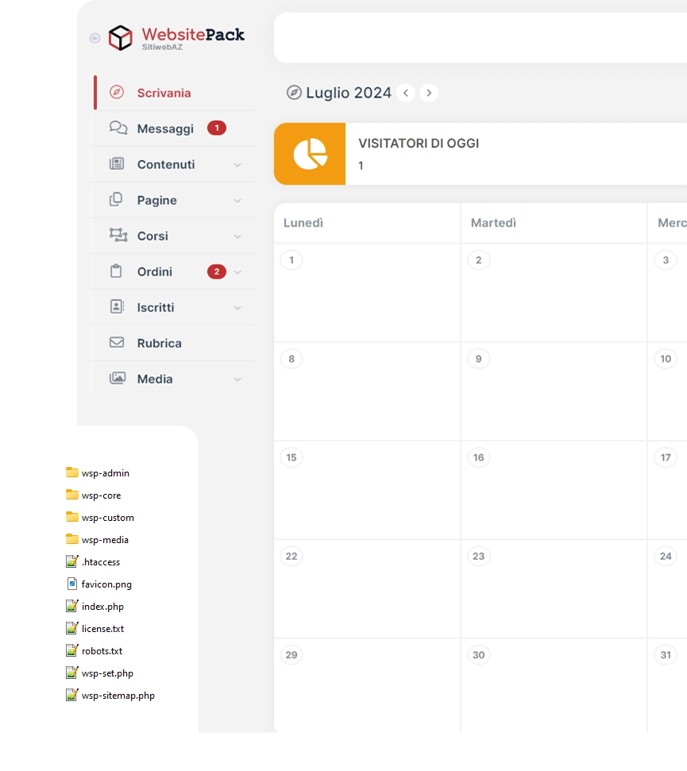
Task: Click the red Ordini badge showing 2
Action: click(216, 272)
